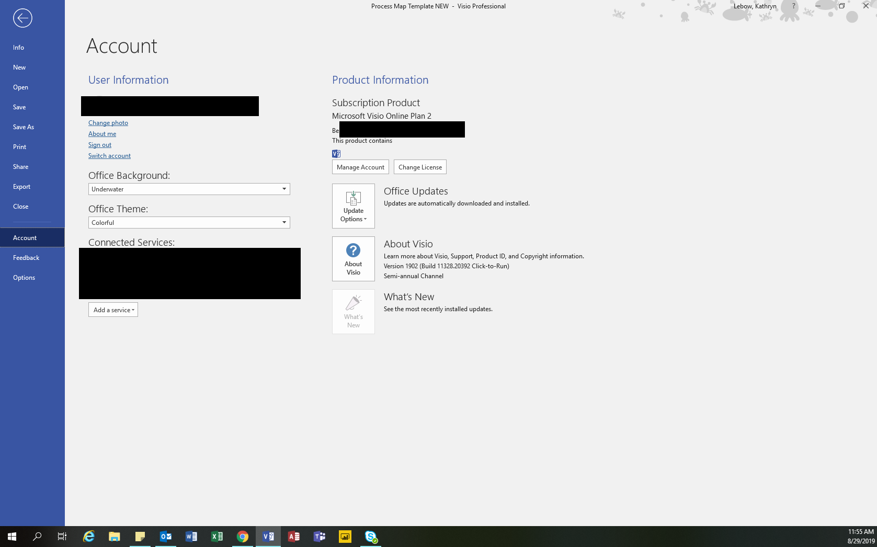The image size is (877, 547).
Task: Select Save As in the sidebar
Action: [24, 127]
